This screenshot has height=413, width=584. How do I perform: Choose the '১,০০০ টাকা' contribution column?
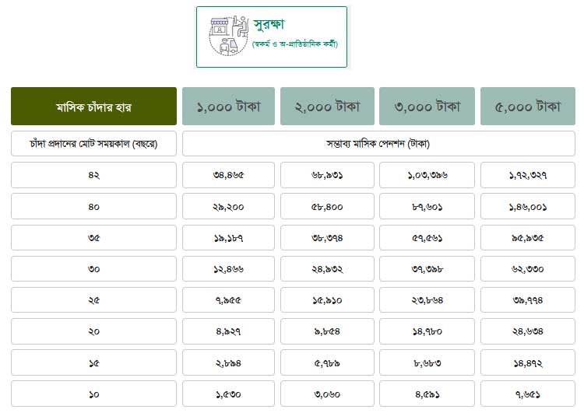point(228,107)
